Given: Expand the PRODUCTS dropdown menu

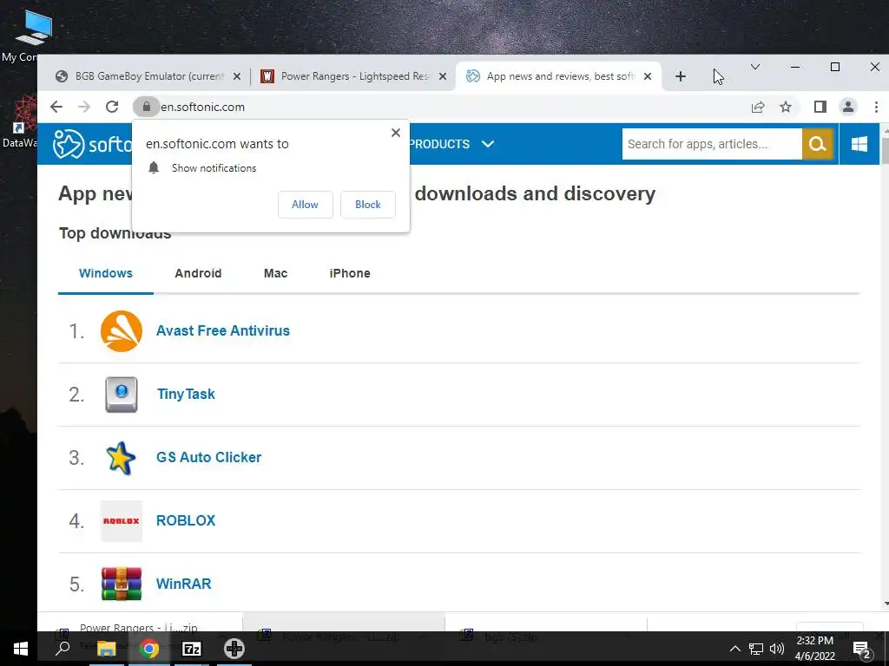Looking at the screenshot, I should point(451,144).
